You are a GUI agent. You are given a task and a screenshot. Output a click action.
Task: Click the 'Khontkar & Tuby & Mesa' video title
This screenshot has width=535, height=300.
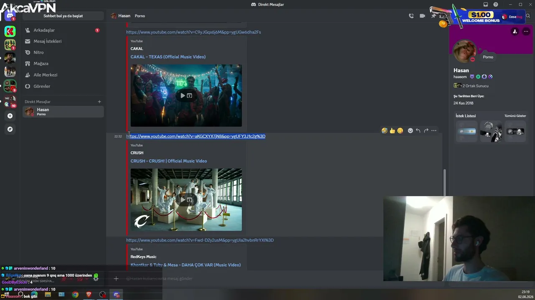(x=186, y=265)
